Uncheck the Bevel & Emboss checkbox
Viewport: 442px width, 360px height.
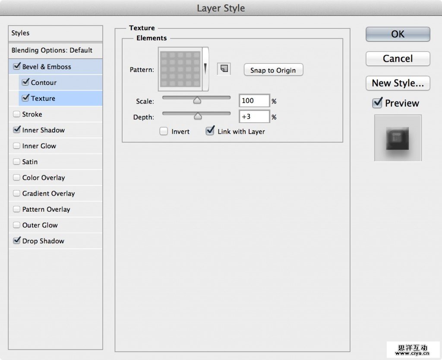[x=17, y=67]
